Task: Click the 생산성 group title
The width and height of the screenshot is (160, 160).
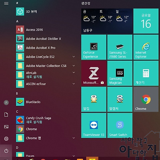Action: tap(86, 3)
